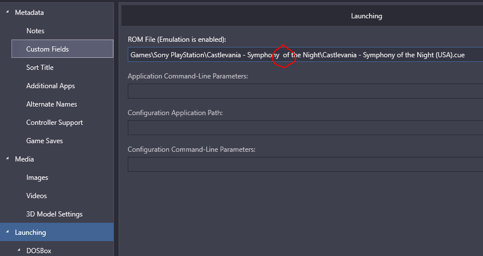Collapse the Launching section arrow
Viewport: 483px width, 256px height.
tap(7, 232)
